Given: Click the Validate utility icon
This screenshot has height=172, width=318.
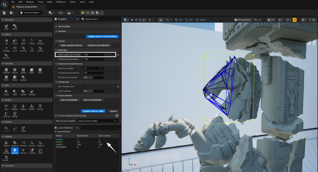Looking at the screenshot, I should [6, 151].
